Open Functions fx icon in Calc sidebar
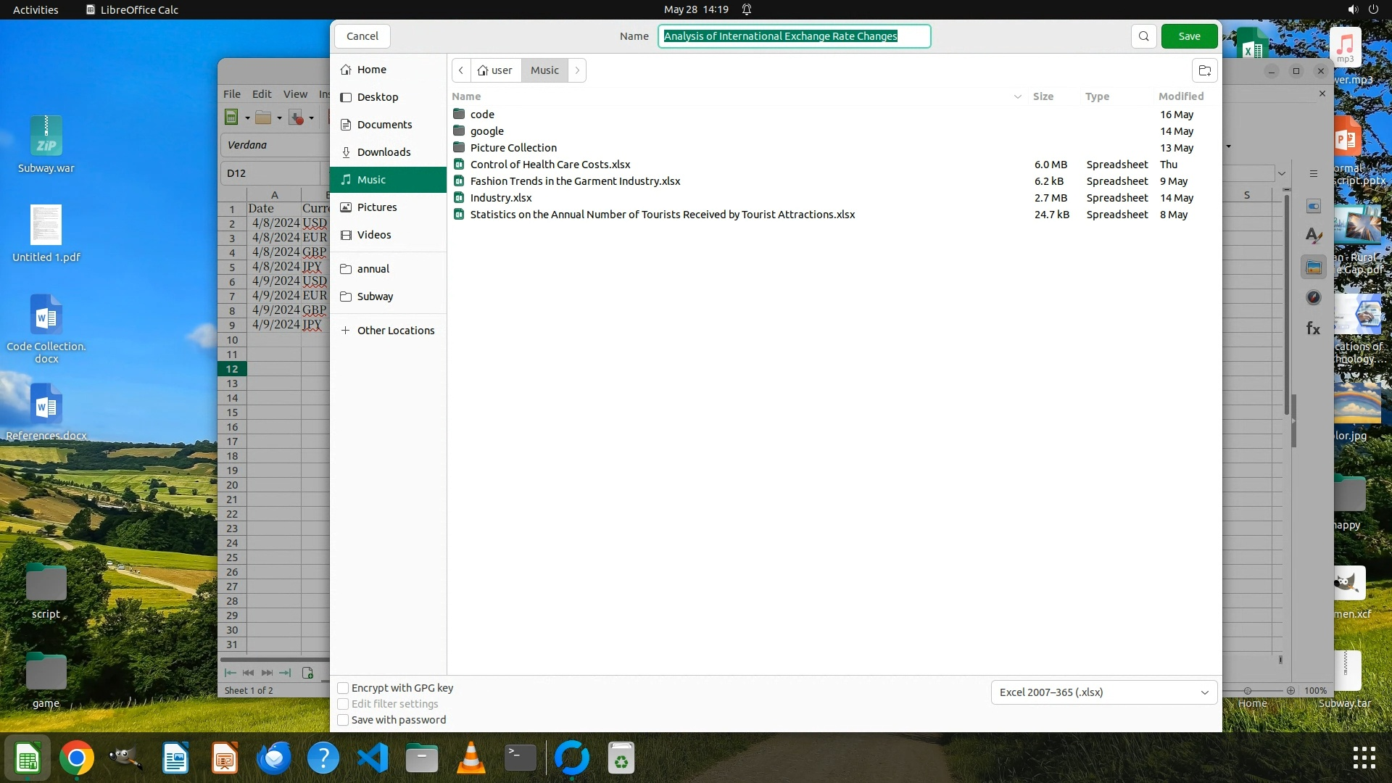This screenshot has width=1392, height=783. tap(1313, 328)
